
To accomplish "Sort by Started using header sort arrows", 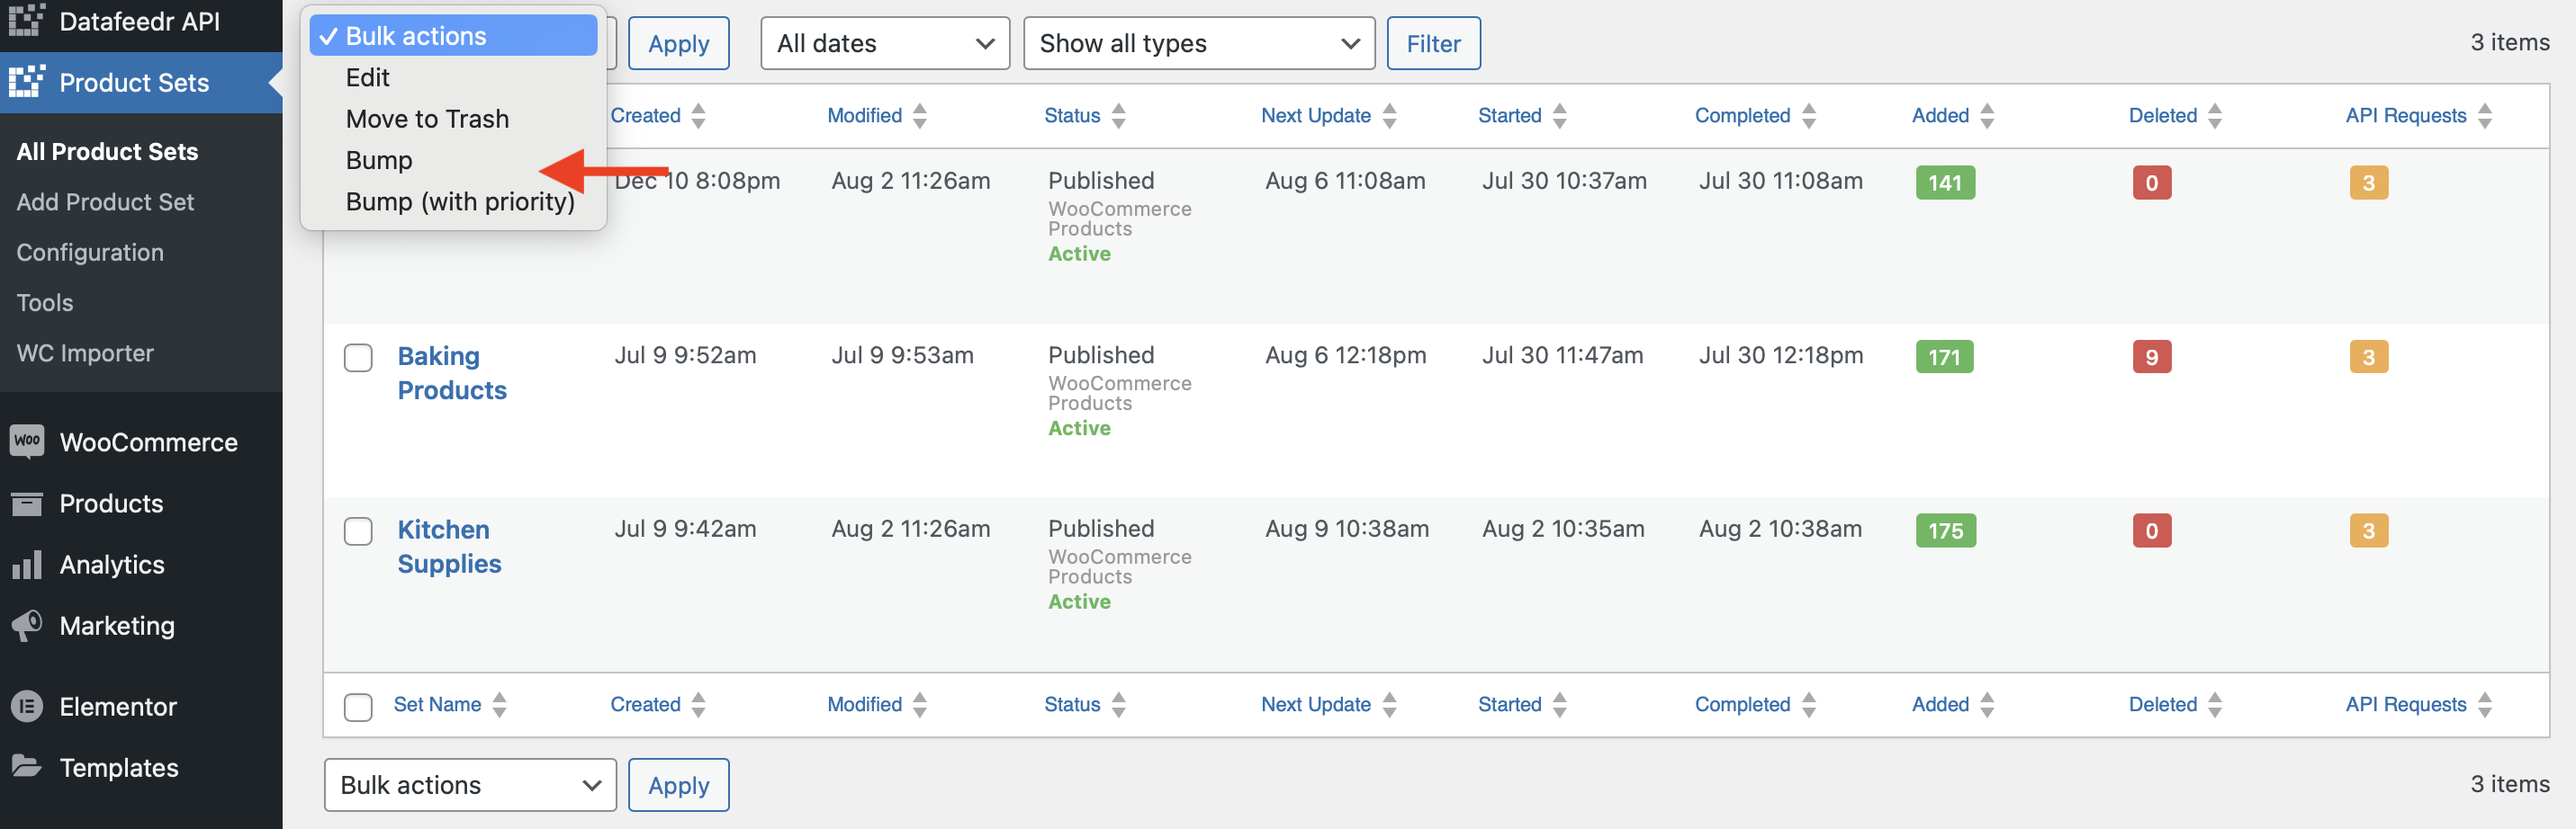I will pos(1560,116).
